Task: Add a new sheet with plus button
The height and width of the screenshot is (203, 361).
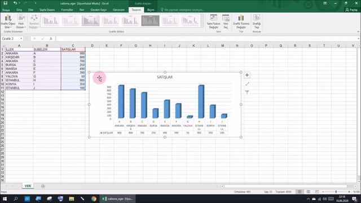Action: 43,186
